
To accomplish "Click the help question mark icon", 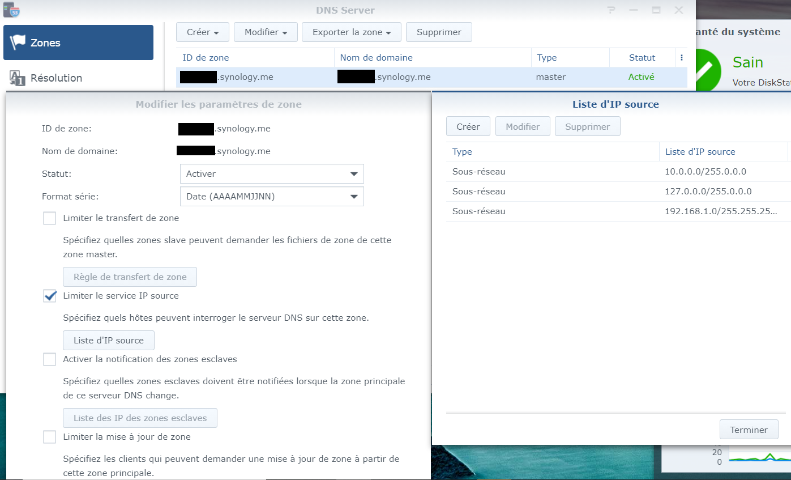I will (x=610, y=10).
